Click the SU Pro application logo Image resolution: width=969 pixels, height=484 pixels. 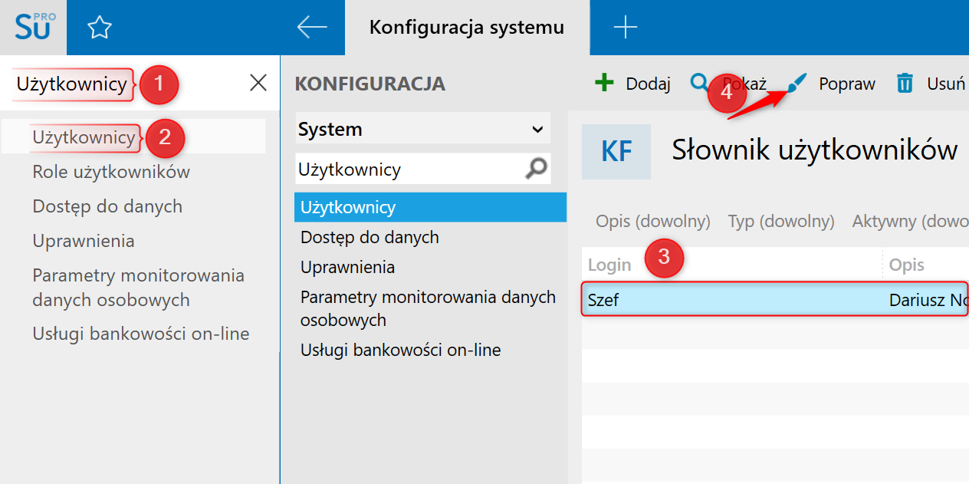33,27
